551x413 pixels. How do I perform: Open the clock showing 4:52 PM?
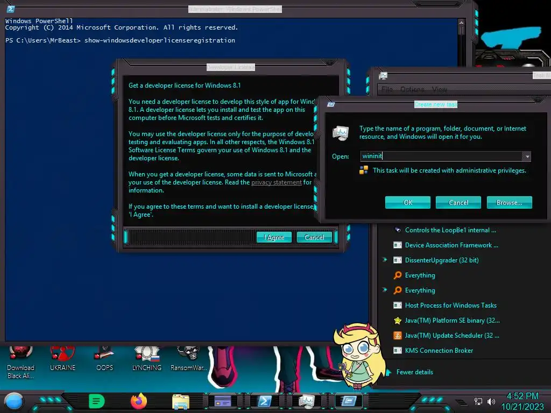[x=522, y=401]
